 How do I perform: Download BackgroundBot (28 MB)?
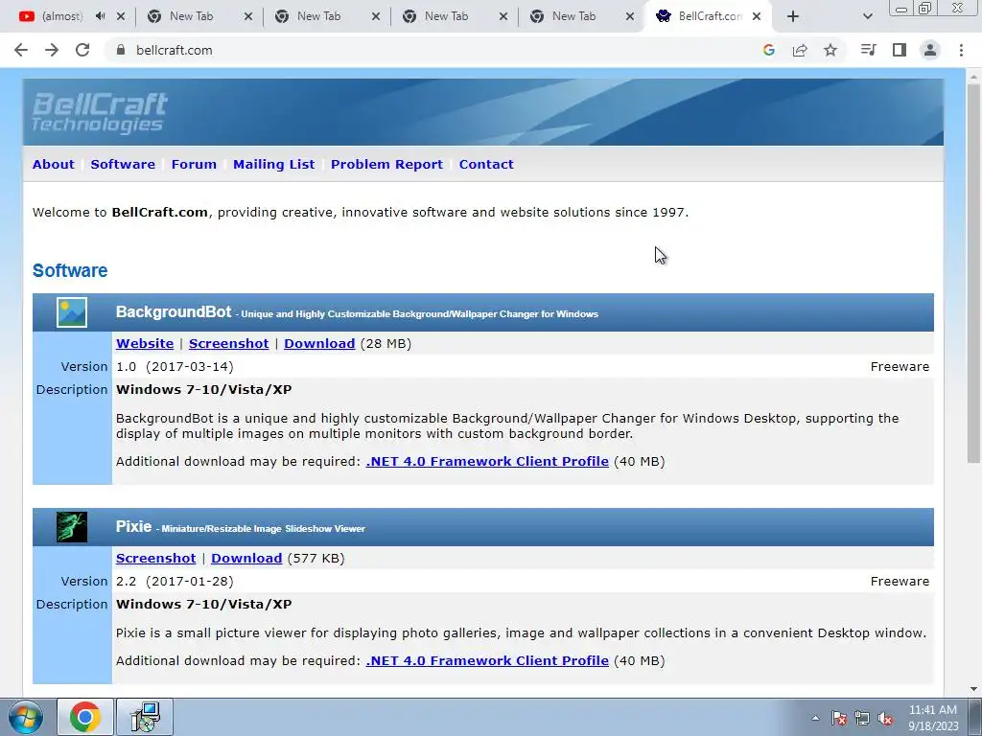coord(319,344)
